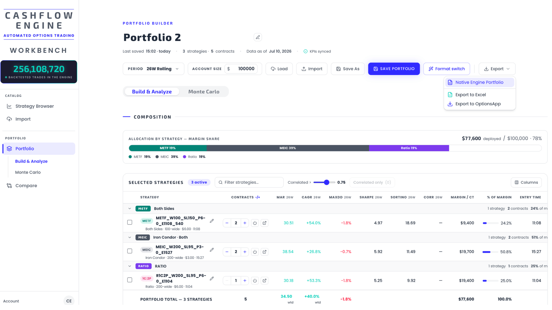Open Build & Analyze sidebar link
Image resolution: width=552 pixels, height=310 pixels.
[x=31, y=161]
